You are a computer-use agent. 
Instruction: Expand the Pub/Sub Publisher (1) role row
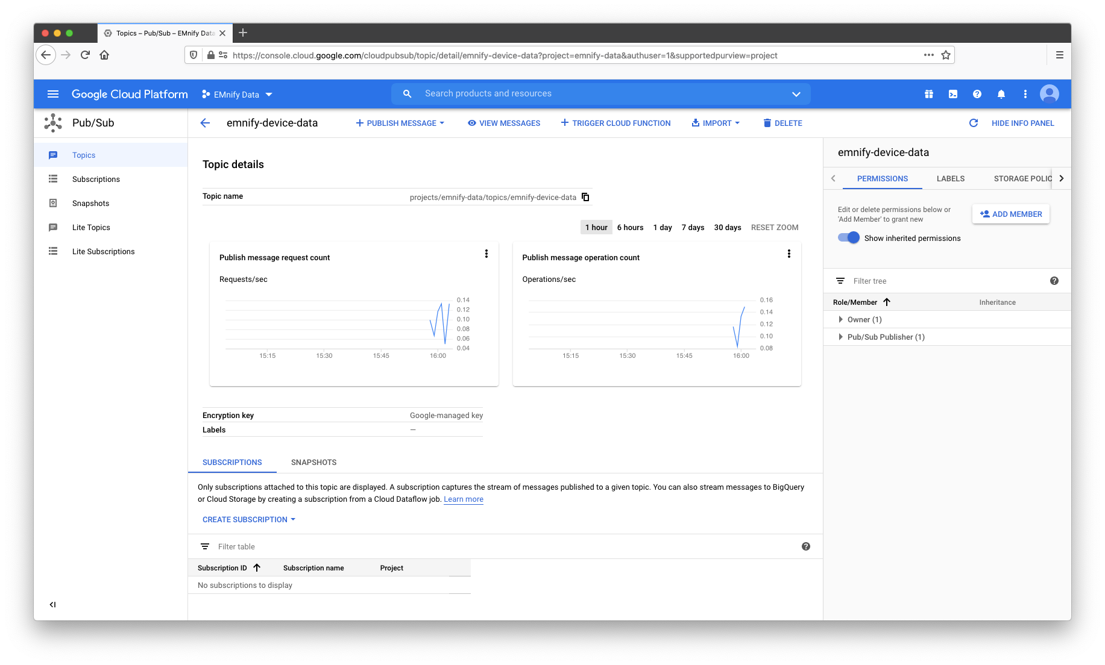click(x=840, y=337)
